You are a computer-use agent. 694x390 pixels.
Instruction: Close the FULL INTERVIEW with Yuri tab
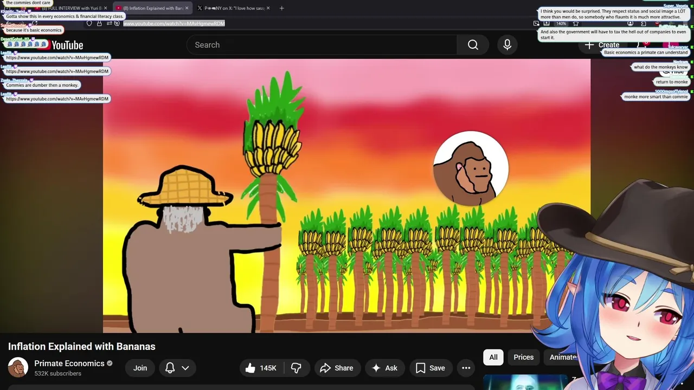tap(105, 8)
